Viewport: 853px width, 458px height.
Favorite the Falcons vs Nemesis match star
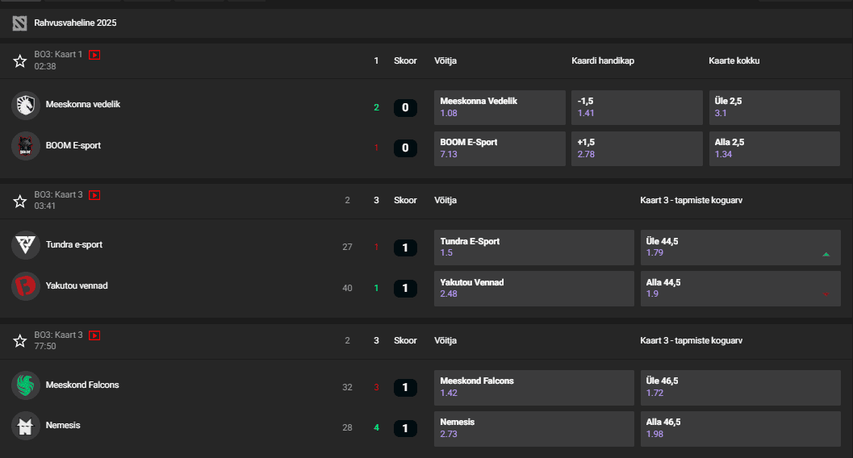(20, 340)
